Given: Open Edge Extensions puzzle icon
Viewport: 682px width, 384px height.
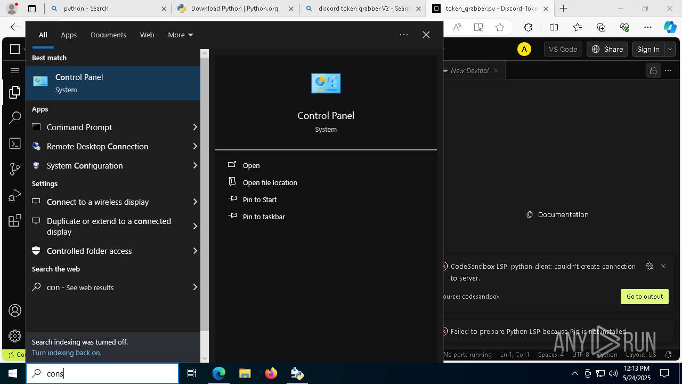Looking at the screenshot, I should pyautogui.click(x=528, y=27).
